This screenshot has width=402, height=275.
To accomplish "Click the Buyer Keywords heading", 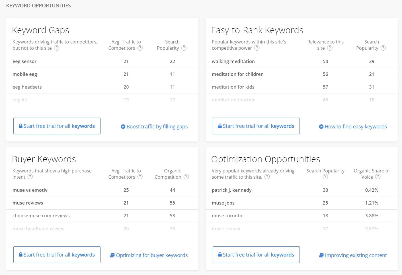I will click(x=44, y=159).
